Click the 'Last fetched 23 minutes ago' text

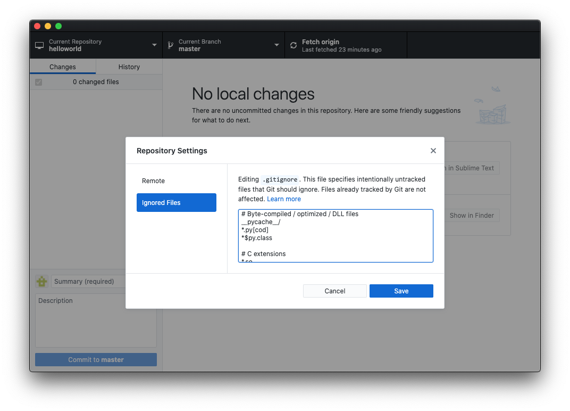click(342, 50)
